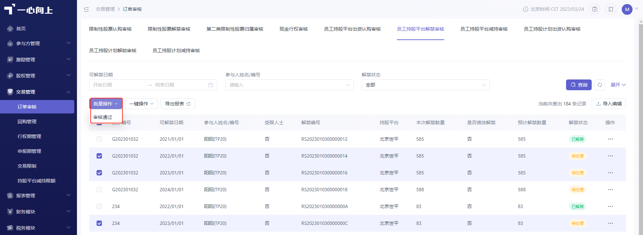643x235 pixels.
Task: Click the reset refresh icon beside 查询
Action: point(600,85)
